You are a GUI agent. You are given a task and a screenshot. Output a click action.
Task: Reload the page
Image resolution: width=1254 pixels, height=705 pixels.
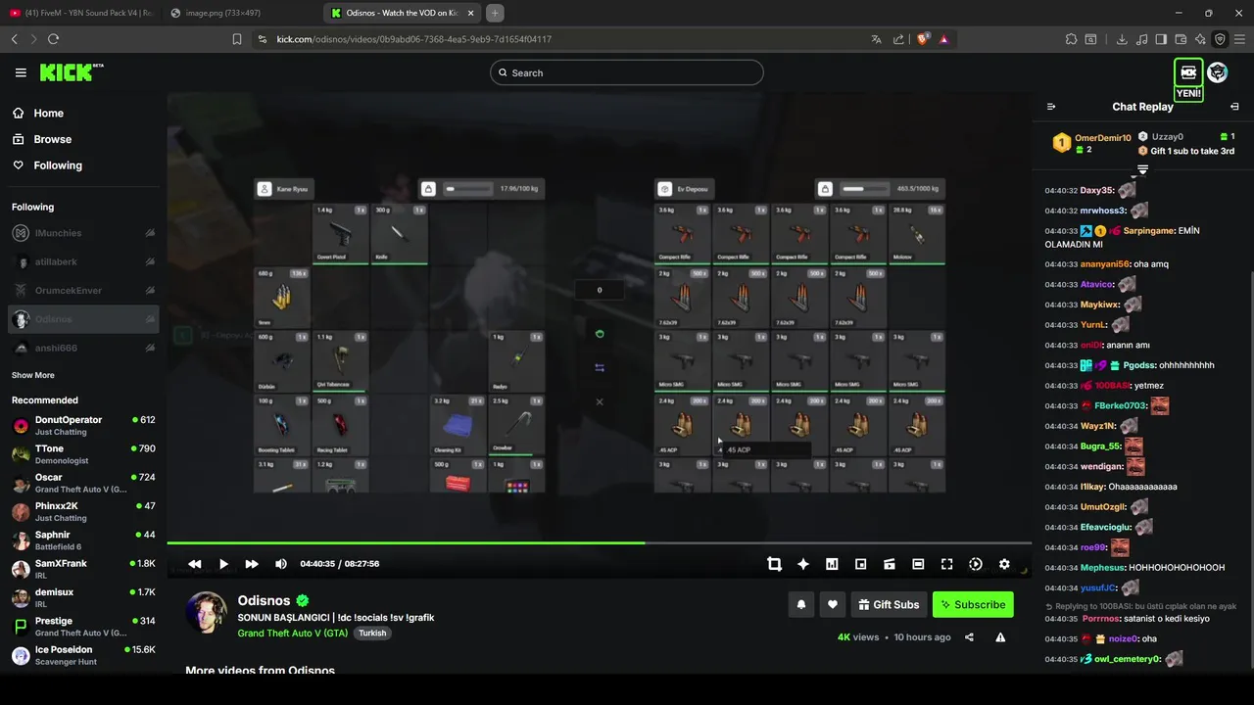tap(53, 39)
